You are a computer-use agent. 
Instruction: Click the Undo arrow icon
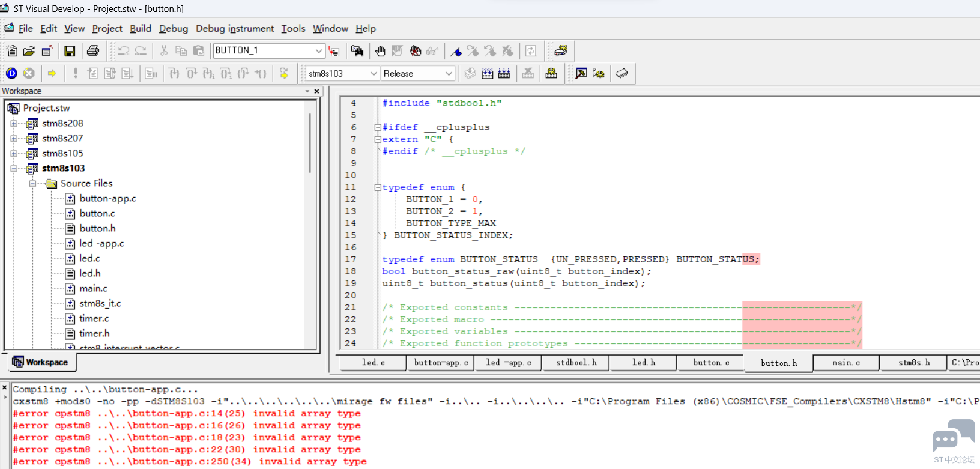[124, 51]
